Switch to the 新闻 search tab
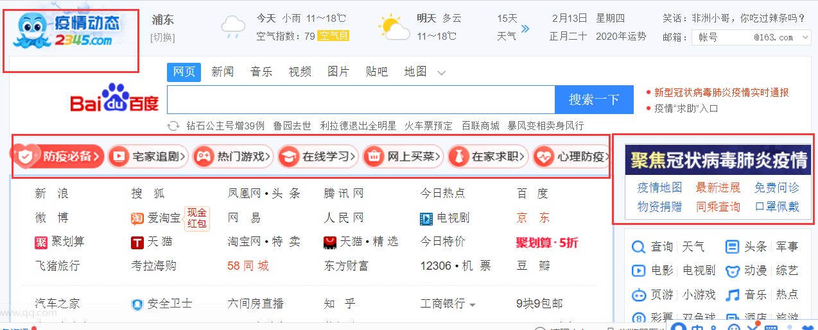This screenshot has height=330, width=818. pyautogui.click(x=222, y=72)
